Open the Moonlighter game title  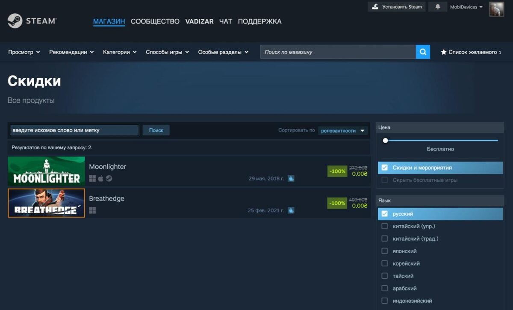pyautogui.click(x=108, y=167)
